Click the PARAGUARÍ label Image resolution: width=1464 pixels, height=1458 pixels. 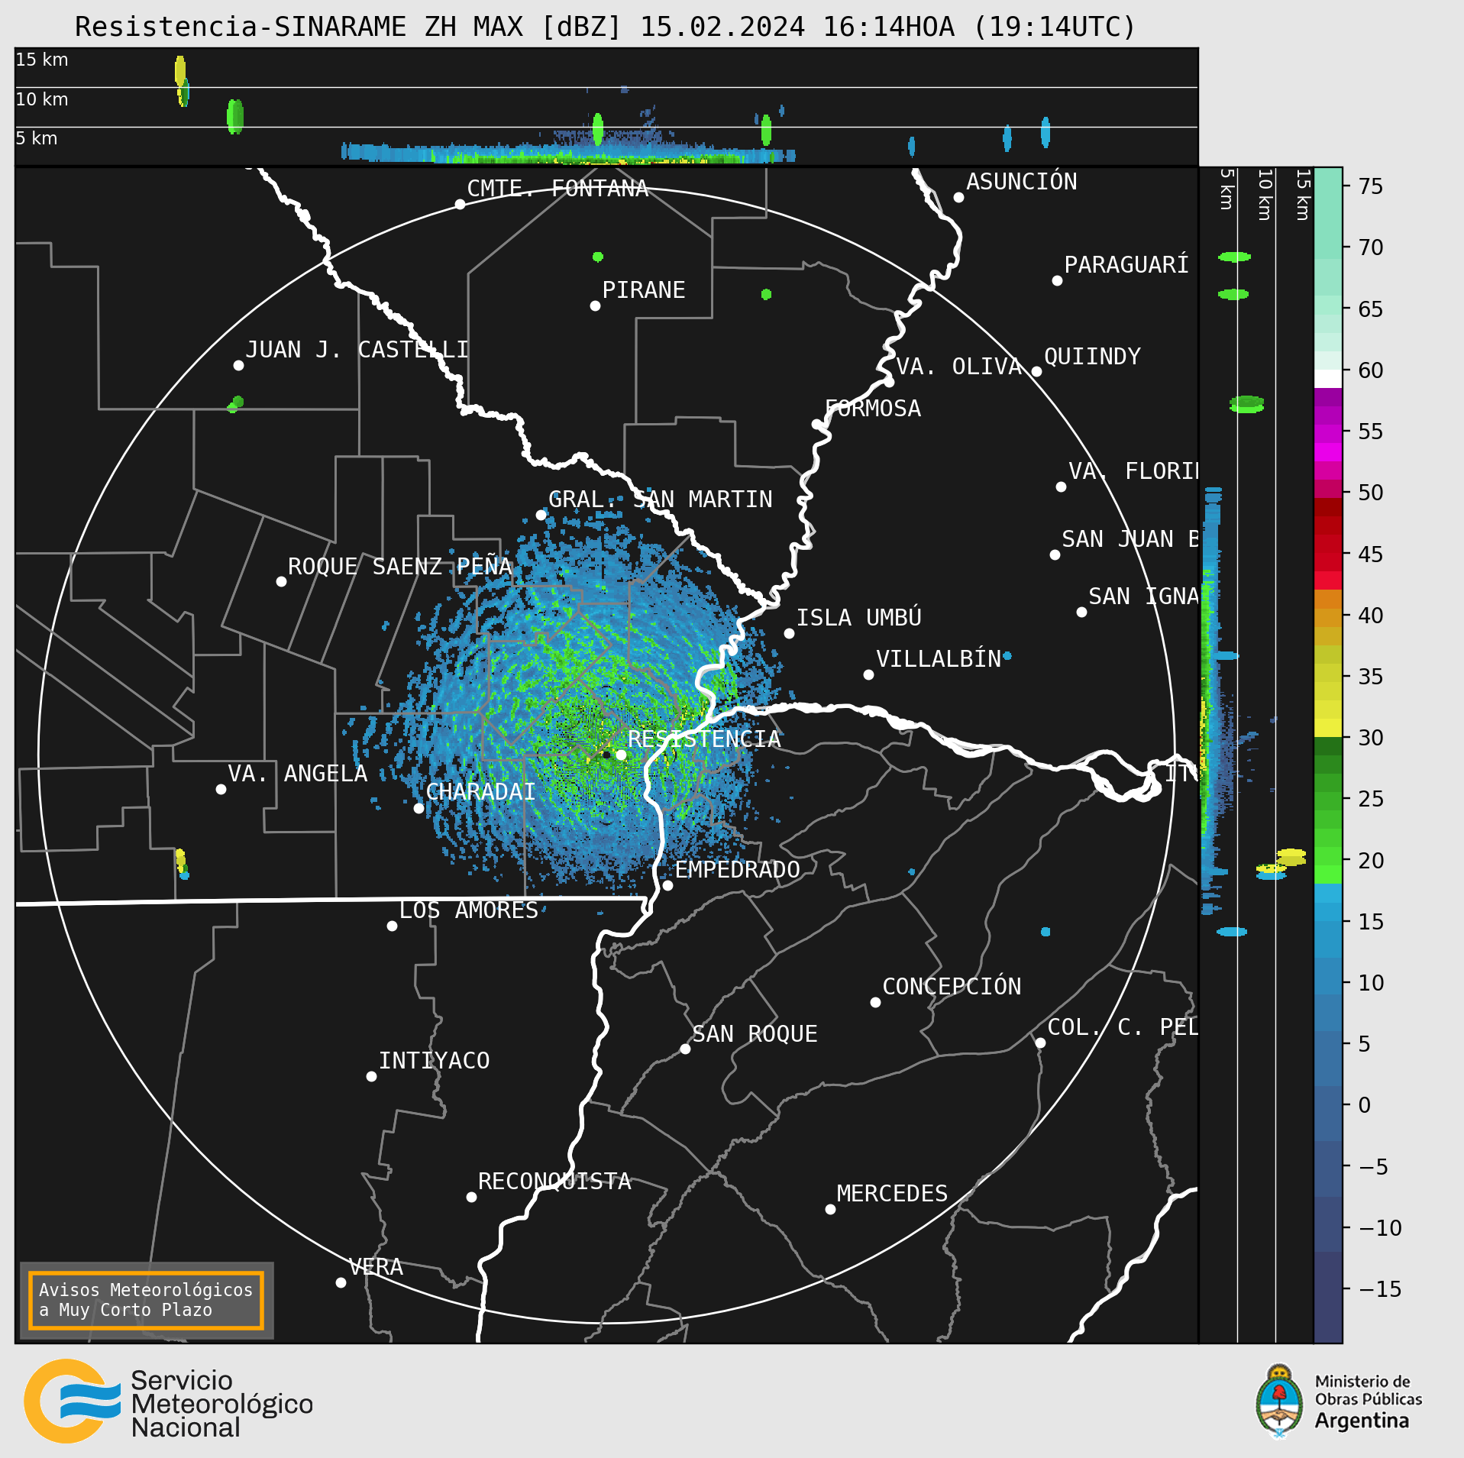1126,264
